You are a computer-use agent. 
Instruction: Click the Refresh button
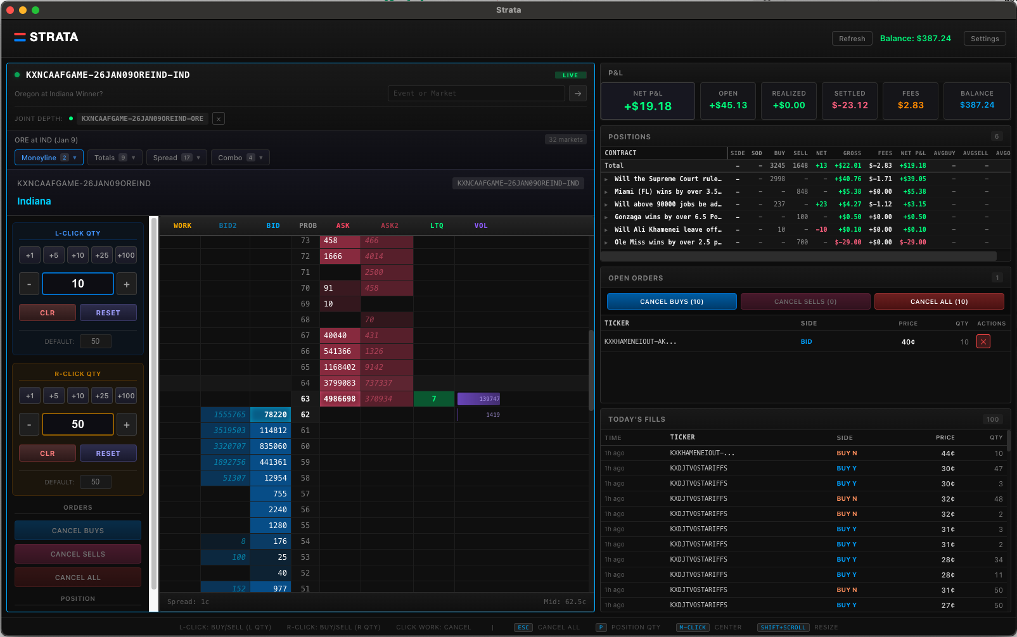(852, 39)
